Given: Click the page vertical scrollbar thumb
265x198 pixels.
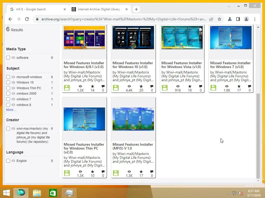Looking at the screenshot, I should (x=258, y=136).
